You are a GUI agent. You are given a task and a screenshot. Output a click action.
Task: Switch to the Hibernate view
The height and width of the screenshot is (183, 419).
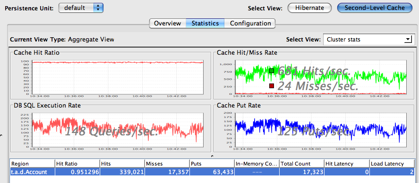click(x=309, y=8)
